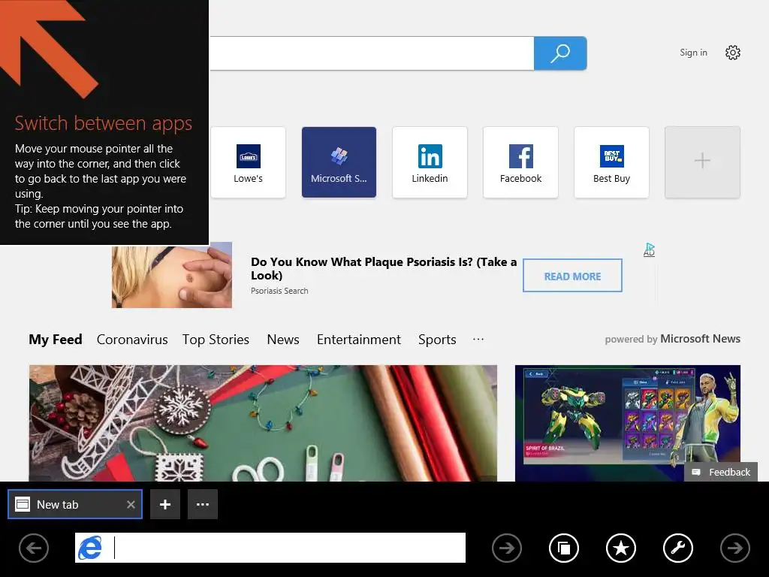Select the Coronavirus feed tab
This screenshot has height=577, width=769.
pos(132,340)
